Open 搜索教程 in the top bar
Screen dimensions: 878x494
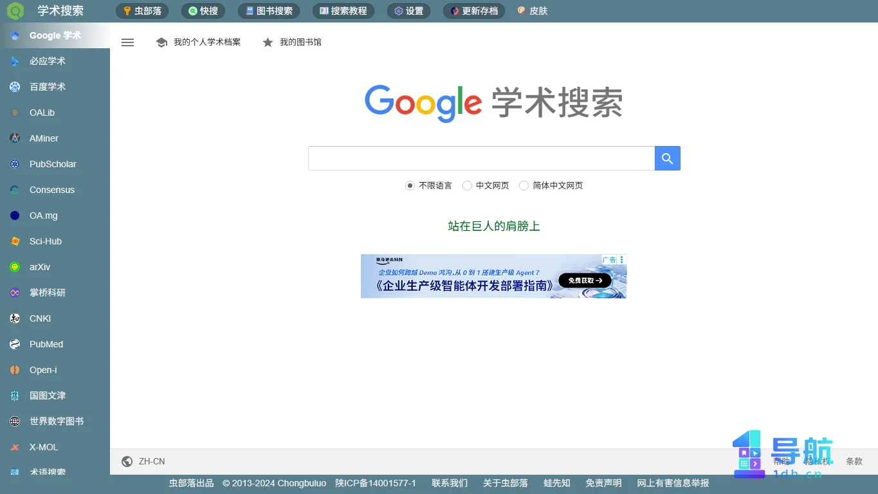pos(343,11)
